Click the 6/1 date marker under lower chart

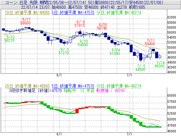pyautogui.click(x=59, y=134)
